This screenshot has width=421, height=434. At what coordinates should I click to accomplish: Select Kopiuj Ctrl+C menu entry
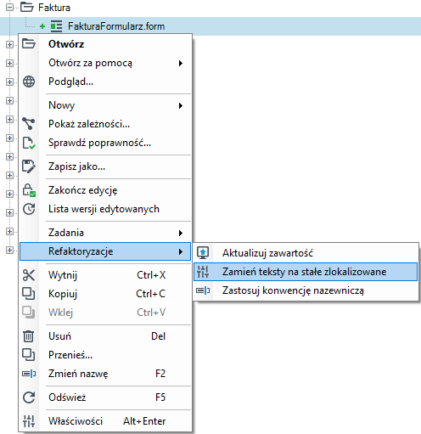[x=105, y=294]
